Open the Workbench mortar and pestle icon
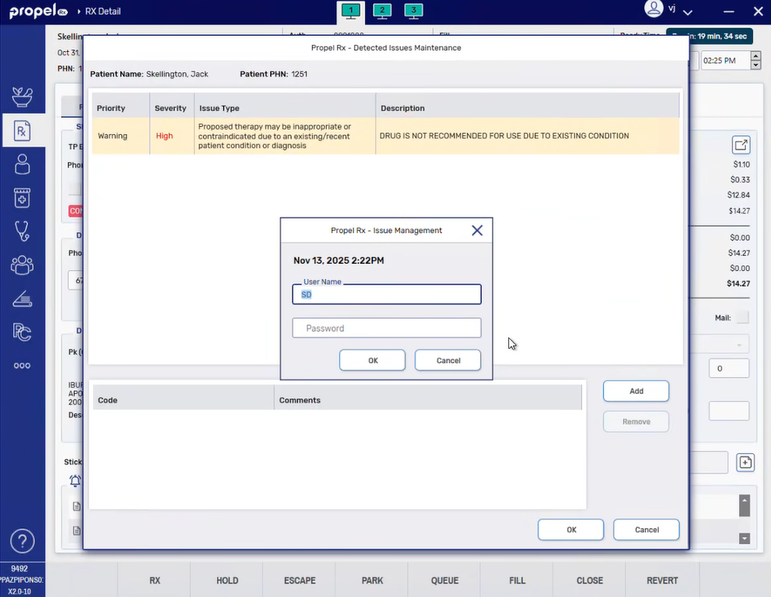The image size is (771, 597). (22, 97)
